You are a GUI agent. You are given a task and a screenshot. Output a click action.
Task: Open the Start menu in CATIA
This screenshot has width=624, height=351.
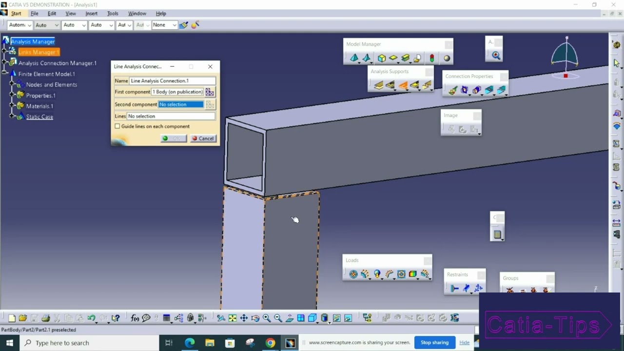coord(16,13)
